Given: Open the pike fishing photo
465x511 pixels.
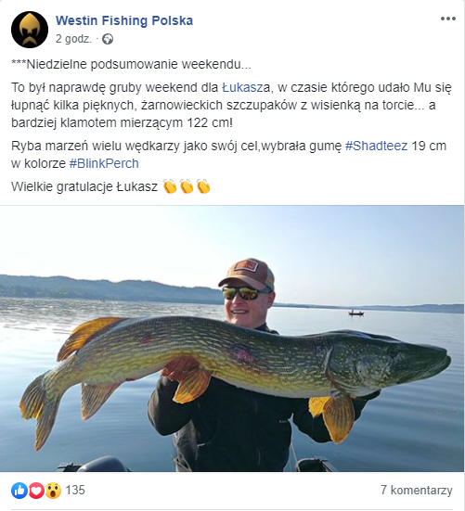Looking at the screenshot, I should [232, 339].
